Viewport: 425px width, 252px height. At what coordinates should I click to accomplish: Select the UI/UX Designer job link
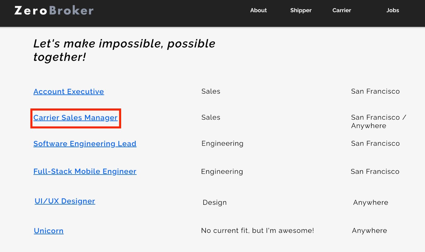coord(65,201)
